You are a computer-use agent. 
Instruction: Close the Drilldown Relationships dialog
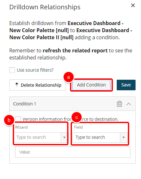coord(133,5)
